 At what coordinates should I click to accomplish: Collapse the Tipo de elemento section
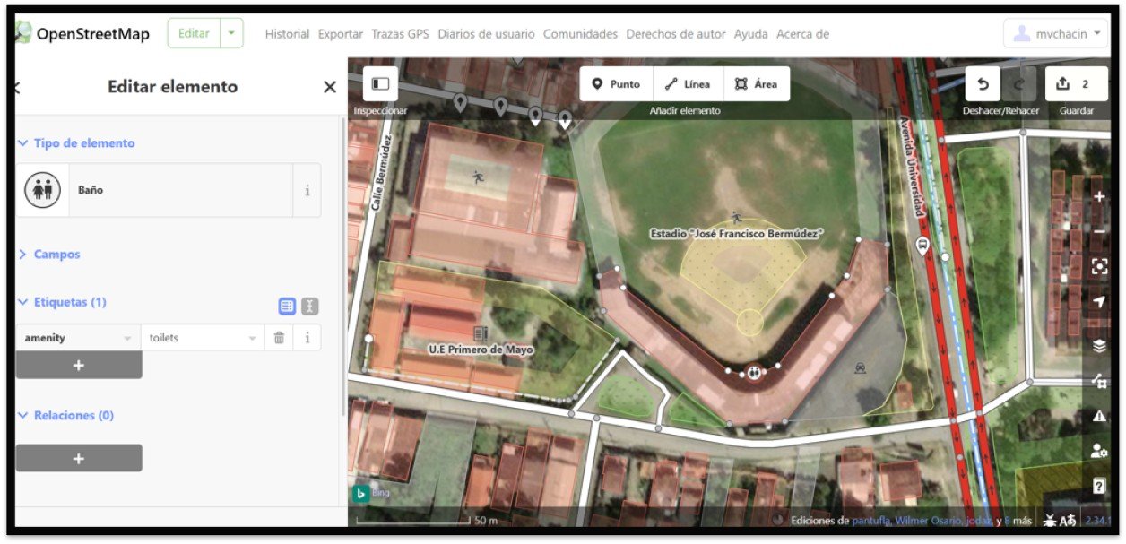coord(76,143)
